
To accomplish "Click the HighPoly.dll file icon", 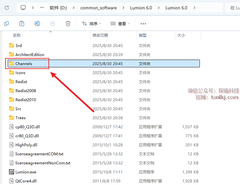I will pyautogui.click(x=12, y=145).
